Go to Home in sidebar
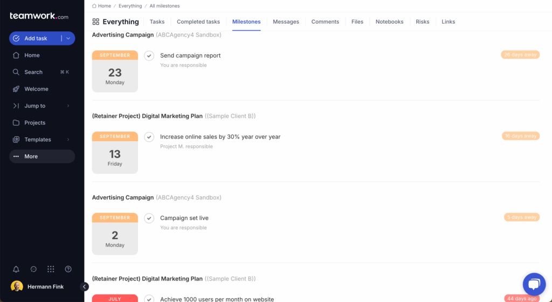 pos(42,55)
